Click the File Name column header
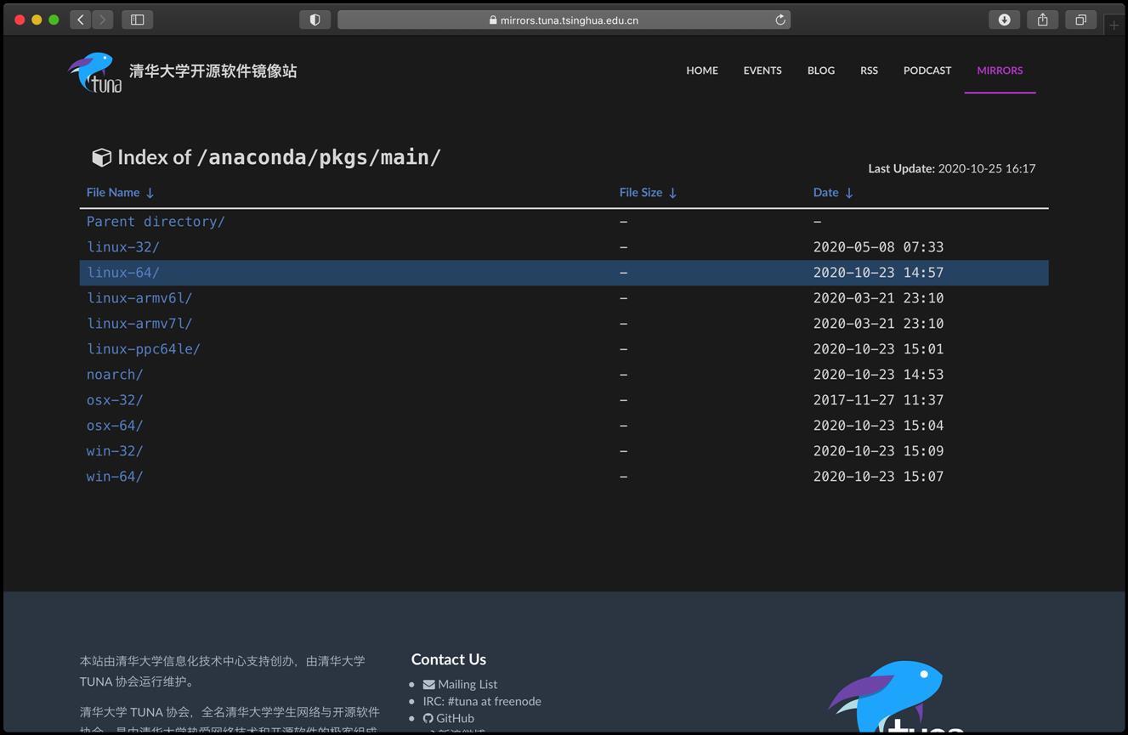This screenshot has width=1128, height=735. 113,193
